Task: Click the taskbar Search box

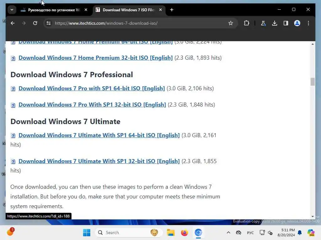Action: click(129, 232)
